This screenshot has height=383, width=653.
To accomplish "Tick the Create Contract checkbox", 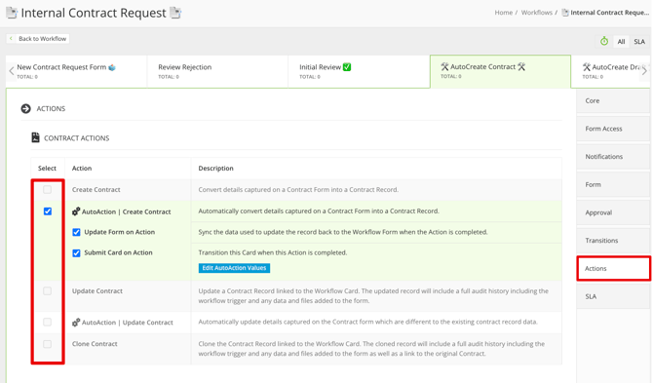I will point(48,190).
